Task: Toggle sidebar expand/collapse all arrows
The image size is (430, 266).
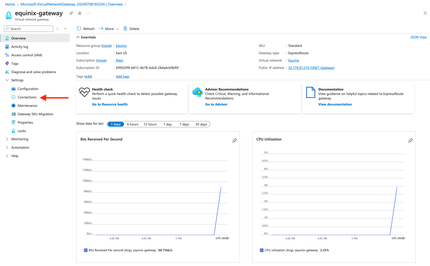Action: (x=58, y=29)
